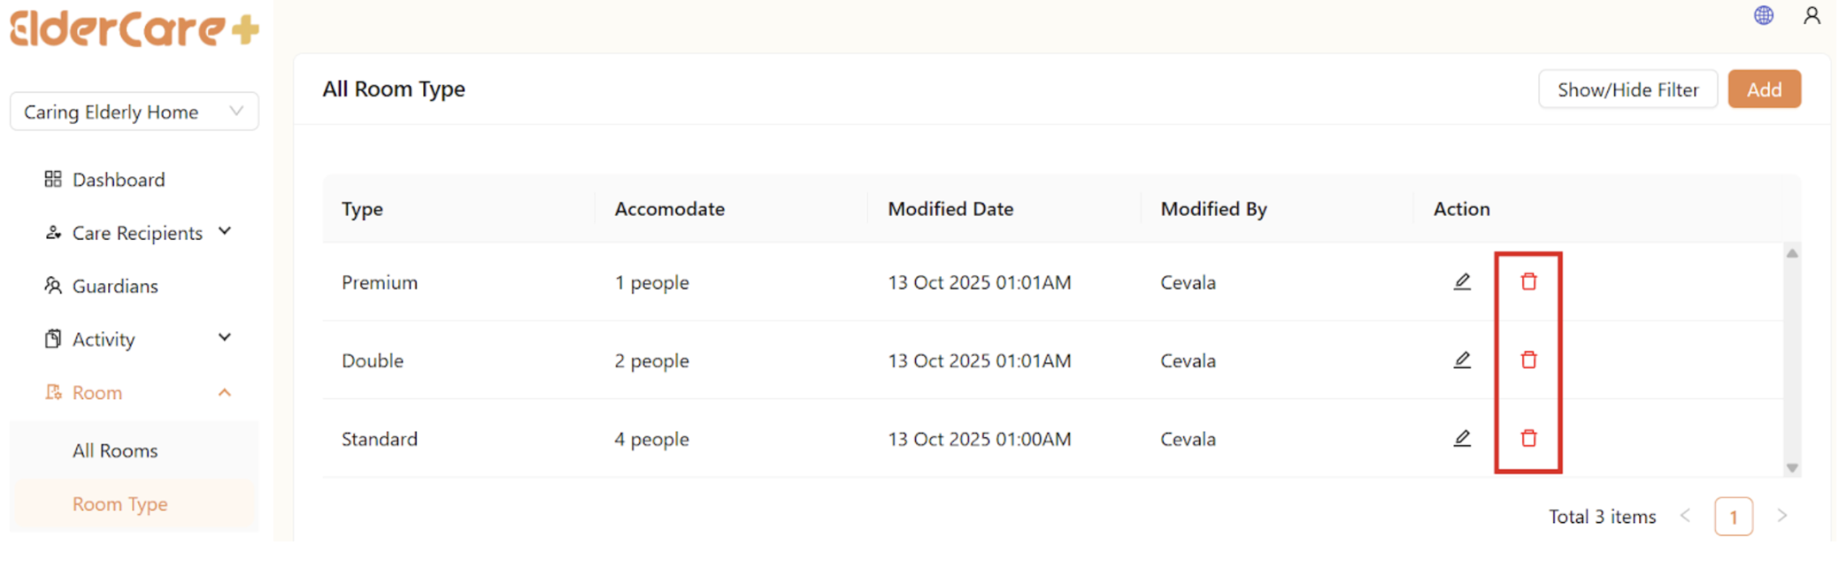Image resolution: width=1837 pixels, height=566 pixels.
Task: Open the language globe icon
Action: point(1763,15)
